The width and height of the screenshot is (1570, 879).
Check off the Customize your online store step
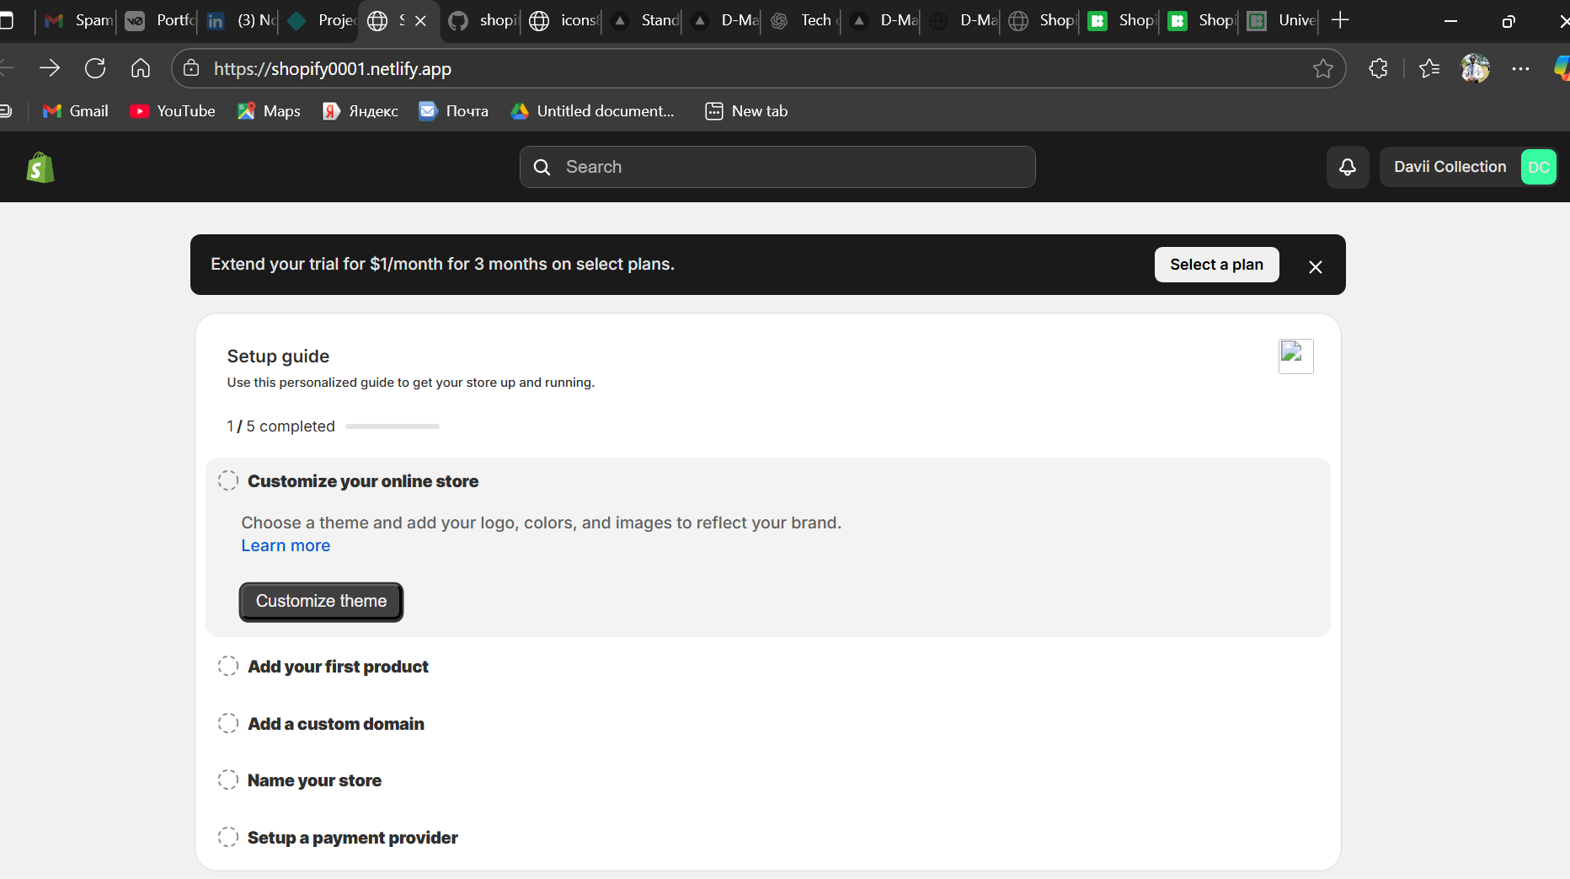[227, 480]
